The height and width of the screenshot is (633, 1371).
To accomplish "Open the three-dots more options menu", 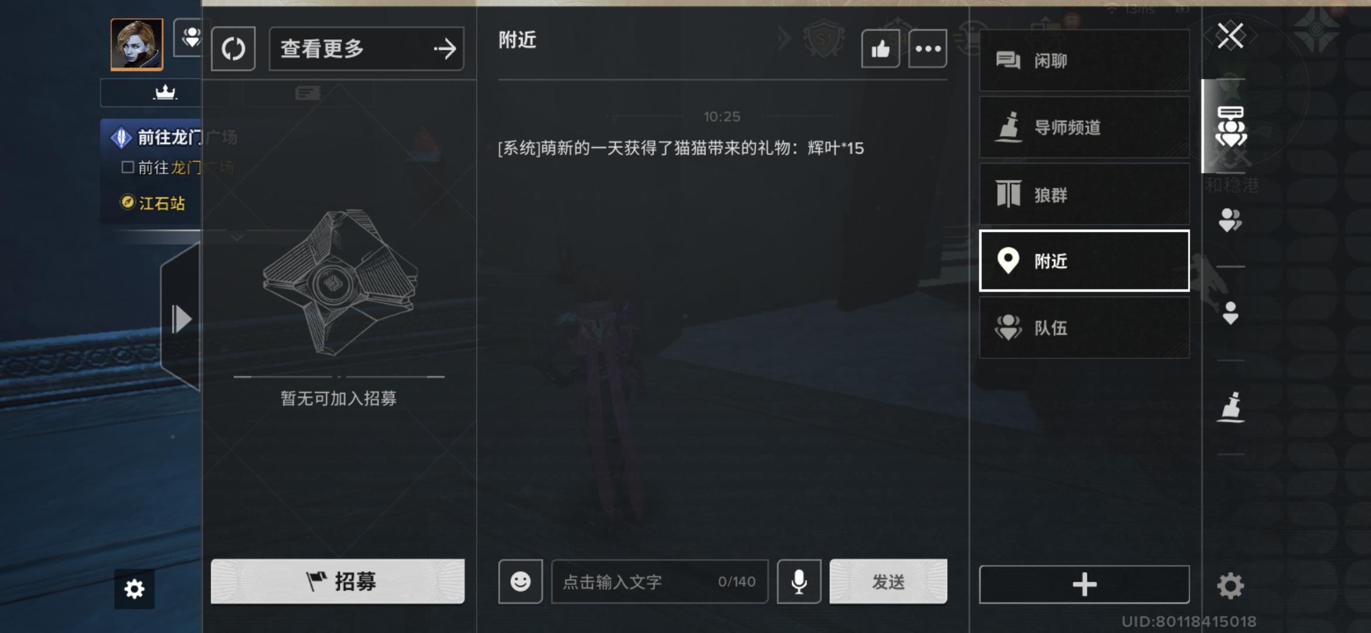I will [x=928, y=49].
